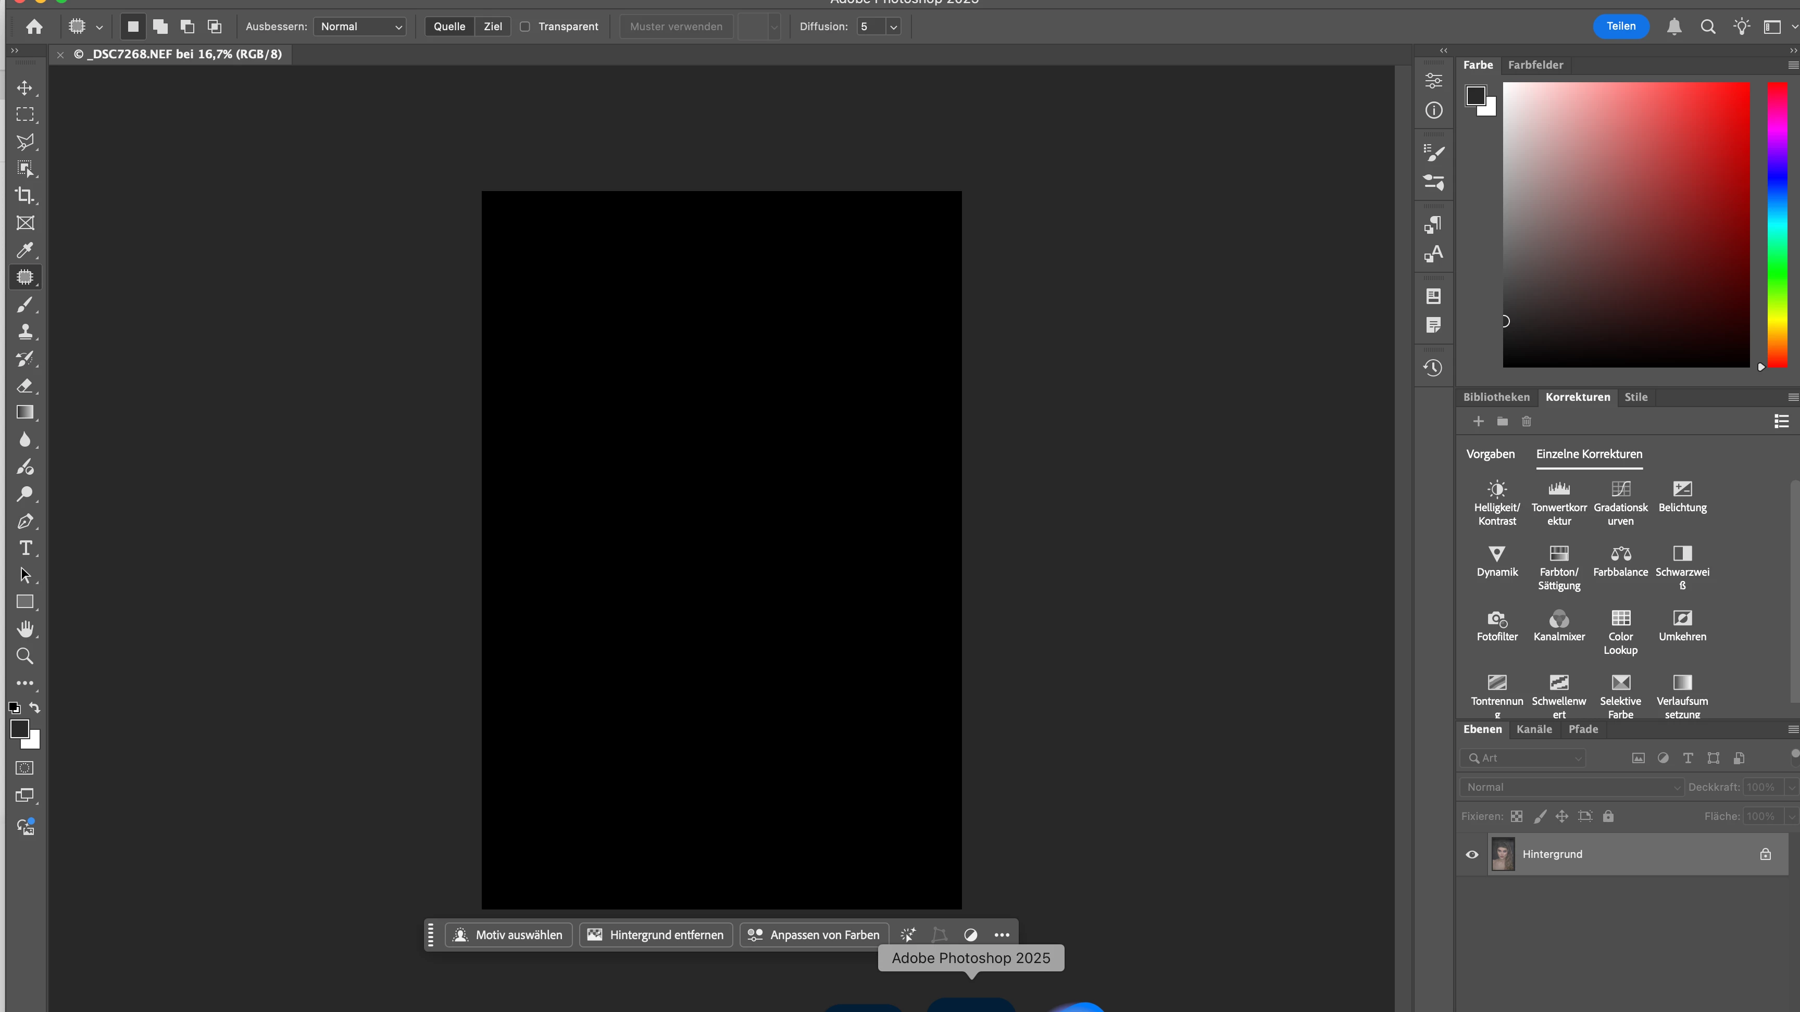The width and height of the screenshot is (1800, 1012).
Task: Select the Crop tool
Action: click(x=25, y=196)
